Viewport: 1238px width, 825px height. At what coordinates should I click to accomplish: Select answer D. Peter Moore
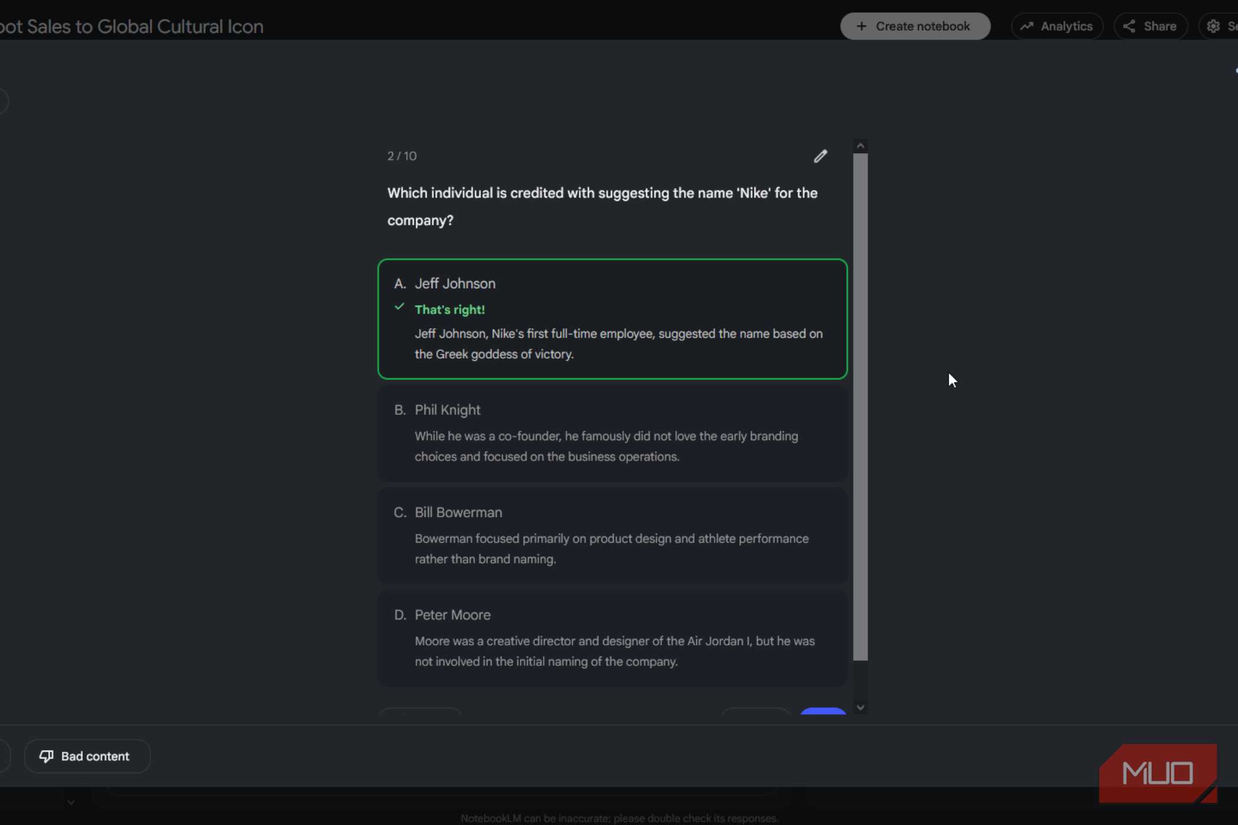(x=613, y=638)
